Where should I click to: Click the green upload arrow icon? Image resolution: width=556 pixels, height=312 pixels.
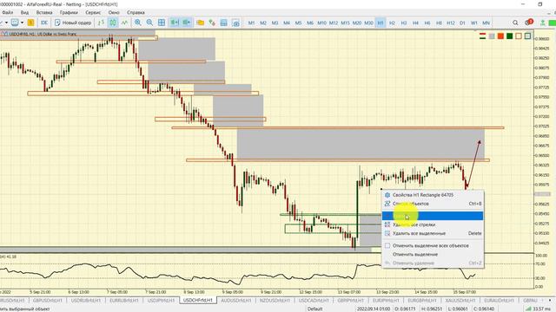542,23
